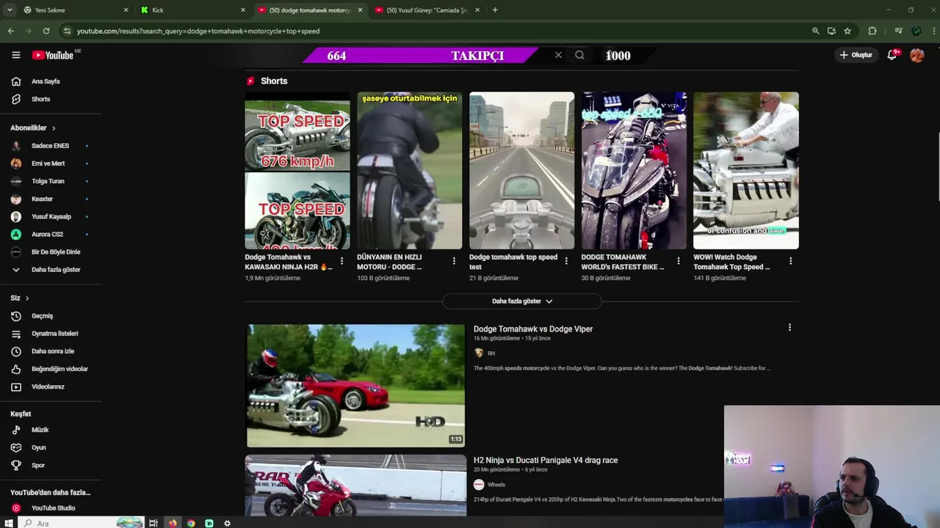
Task: Open Tolga Turan subscription channel
Action: tap(48, 181)
